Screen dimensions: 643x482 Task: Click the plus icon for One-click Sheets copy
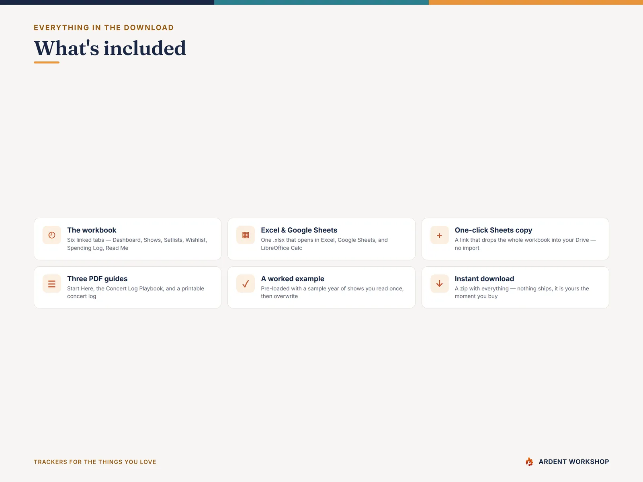pyautogui.click(x=439, y=235)
